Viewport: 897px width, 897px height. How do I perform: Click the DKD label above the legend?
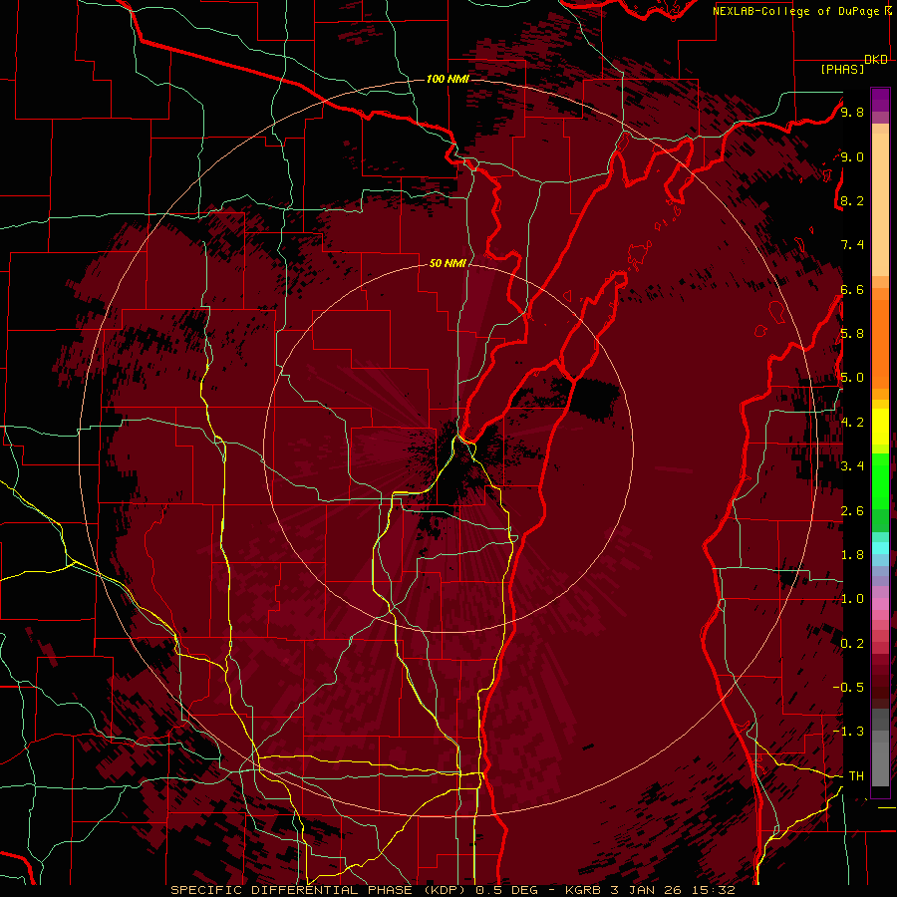(x=876, y=60)
